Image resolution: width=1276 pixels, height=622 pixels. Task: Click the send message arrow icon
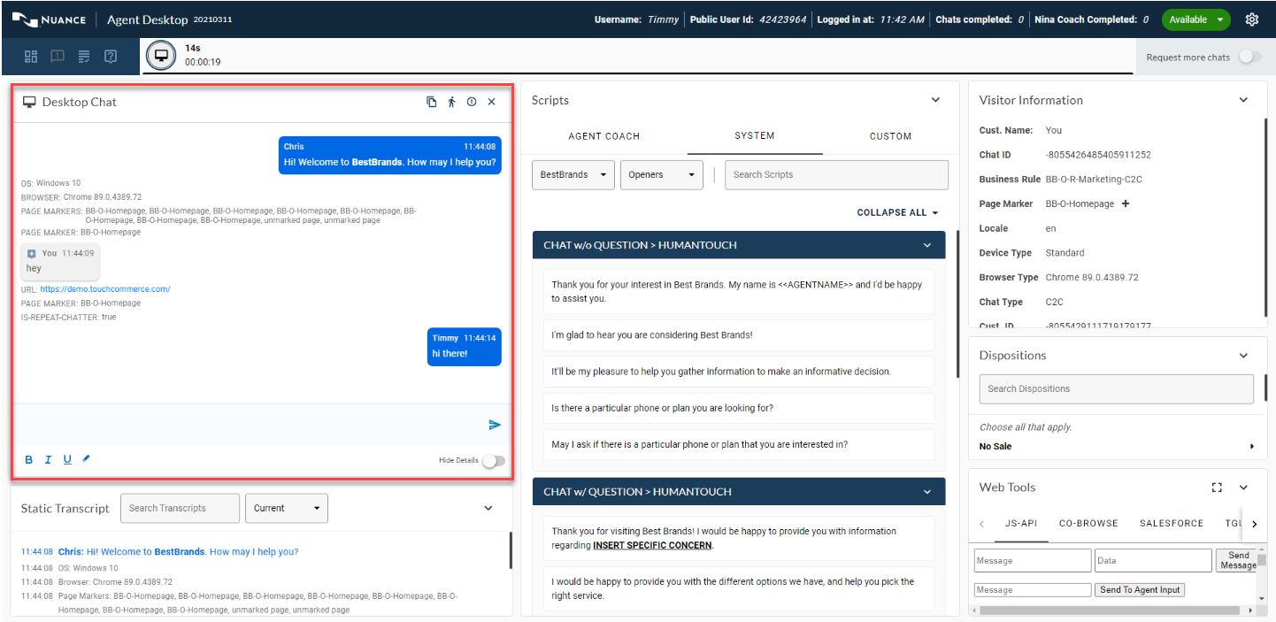(495, 425)
